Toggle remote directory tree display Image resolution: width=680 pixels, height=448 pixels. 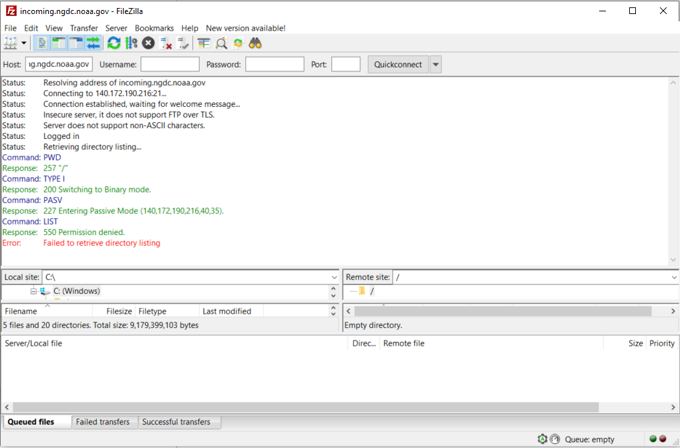(x=76, y=43)
